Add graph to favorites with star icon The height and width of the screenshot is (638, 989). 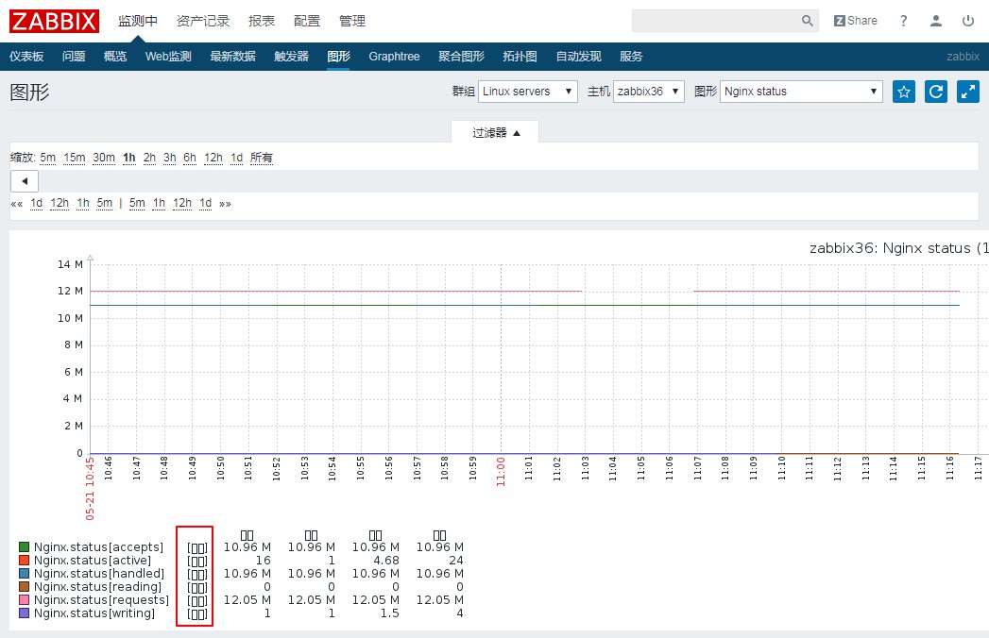(904, 92)
